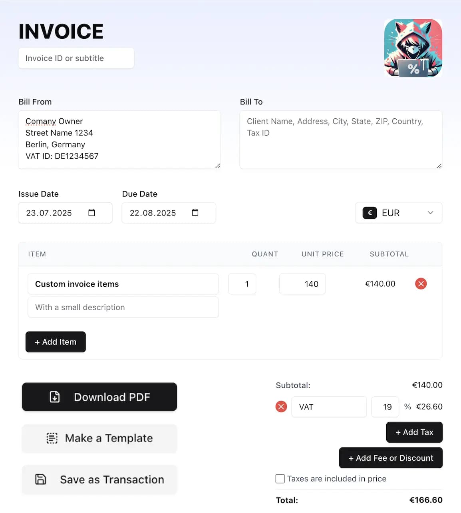Click the Add Item button

pos(56,342)
